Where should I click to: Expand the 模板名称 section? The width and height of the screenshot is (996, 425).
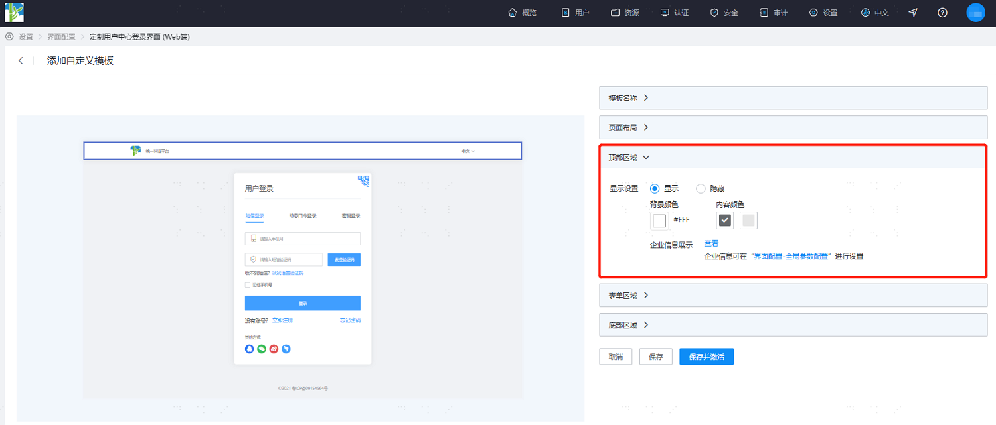tap(793, 98)
